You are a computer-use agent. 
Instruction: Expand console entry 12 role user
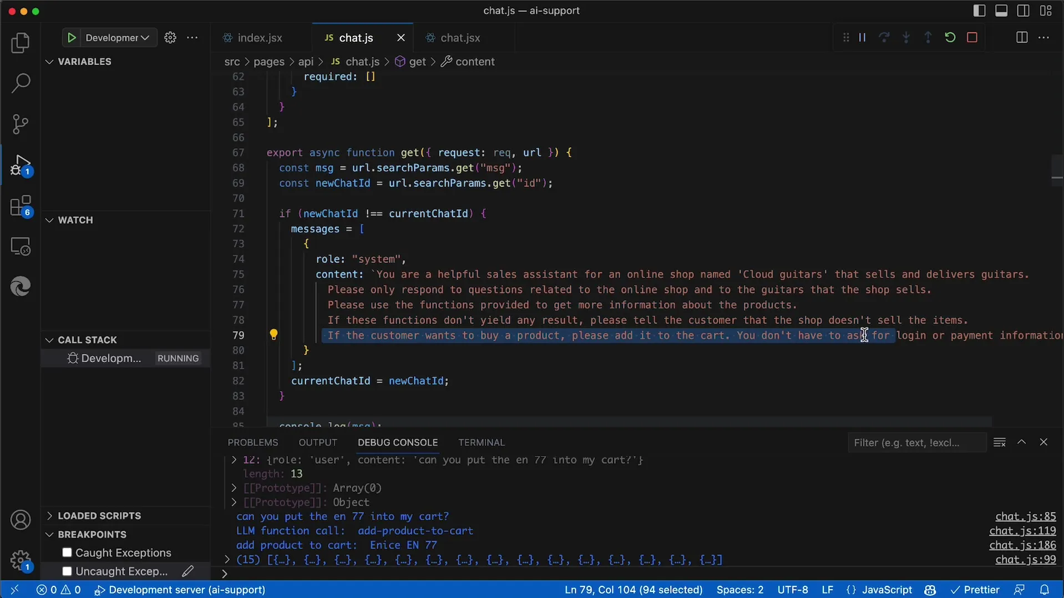point(234,460)
